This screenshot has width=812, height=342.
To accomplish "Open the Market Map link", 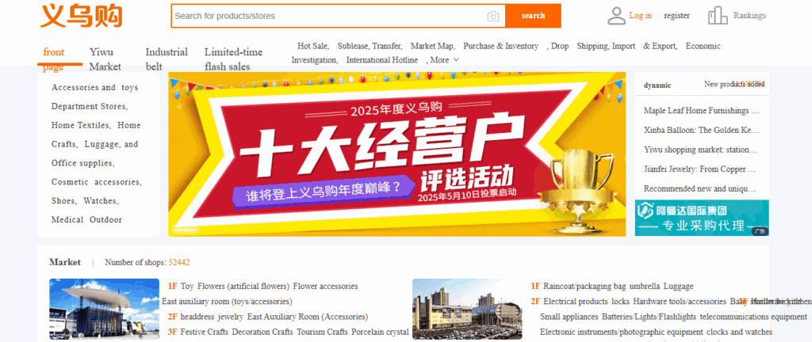I will click(x=432, y=46).
